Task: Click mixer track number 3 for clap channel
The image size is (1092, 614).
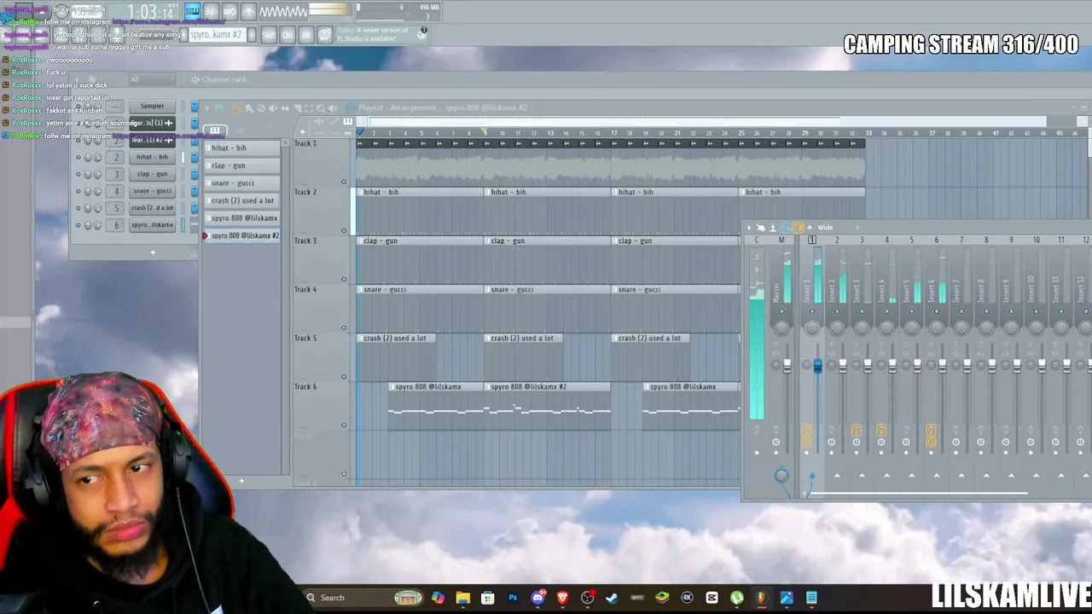Action: pyautogui.click(x=117, y=174)
